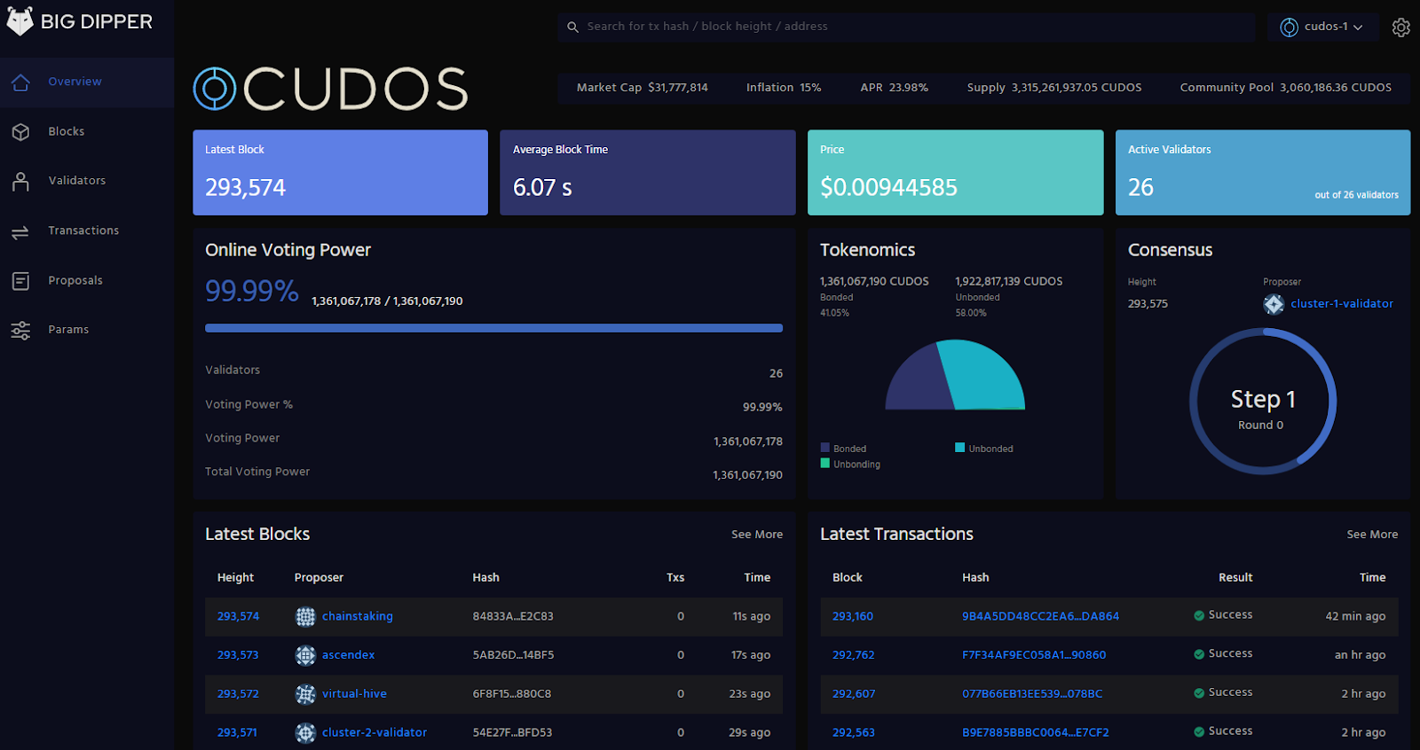
Task: Click the Step 1 consensus round circle
Action: coord(1262,402)
